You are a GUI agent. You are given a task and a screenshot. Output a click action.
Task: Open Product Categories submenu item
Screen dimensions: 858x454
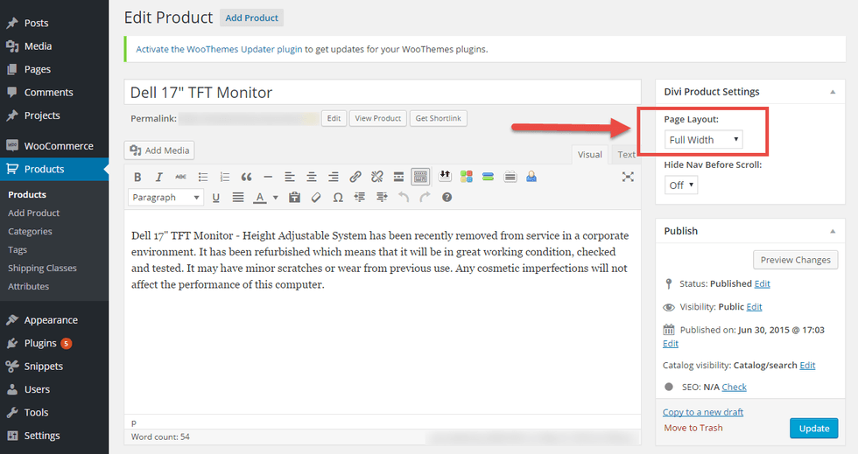(30, 232)
